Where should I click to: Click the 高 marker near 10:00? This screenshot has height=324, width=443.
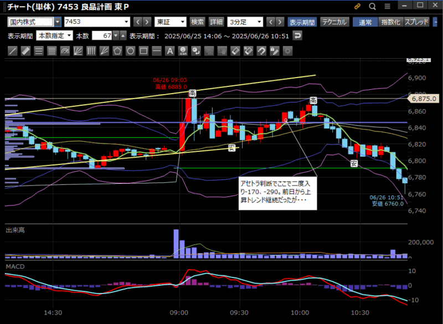(x=313, y=100)
